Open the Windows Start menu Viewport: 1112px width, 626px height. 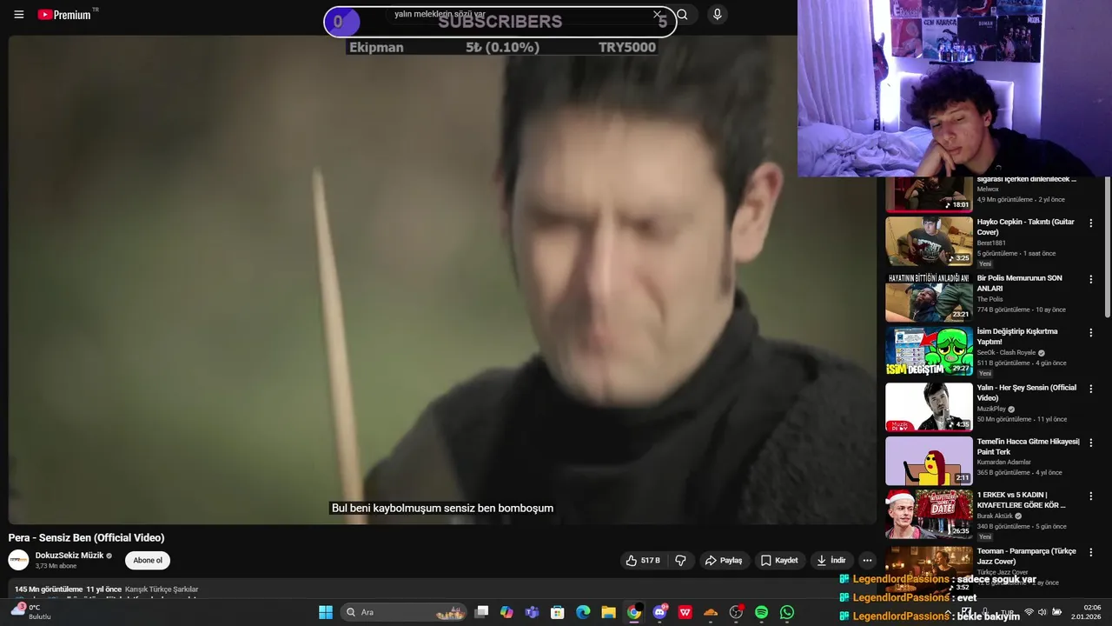click(x=325, y=612)
